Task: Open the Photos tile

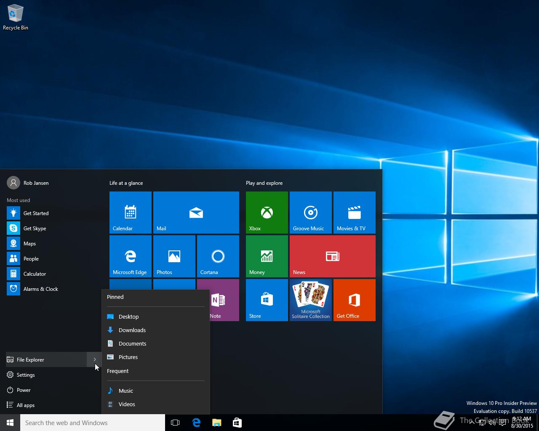Action: (x=174, y=256)
